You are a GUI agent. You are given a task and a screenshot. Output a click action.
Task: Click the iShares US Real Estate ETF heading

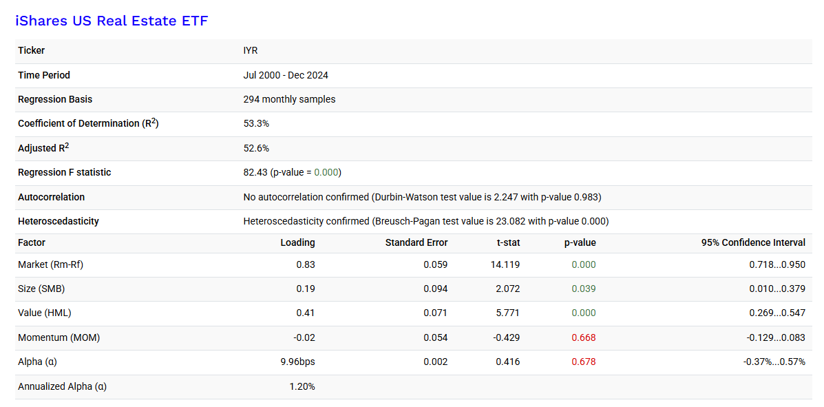tap(112, 21)
